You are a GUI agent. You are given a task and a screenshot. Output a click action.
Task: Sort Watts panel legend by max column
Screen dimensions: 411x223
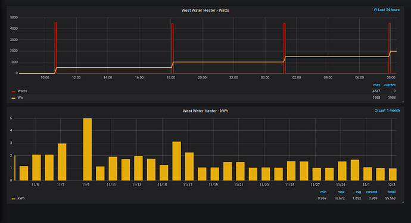376,85
